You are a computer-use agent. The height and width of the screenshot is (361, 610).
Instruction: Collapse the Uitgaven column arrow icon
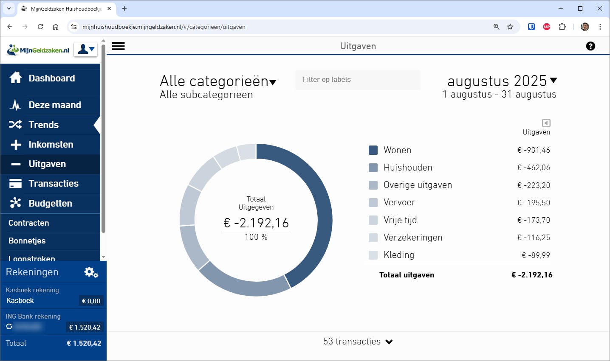click(546, 123)
